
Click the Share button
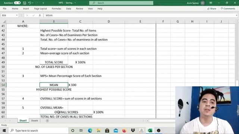[212, 9]
